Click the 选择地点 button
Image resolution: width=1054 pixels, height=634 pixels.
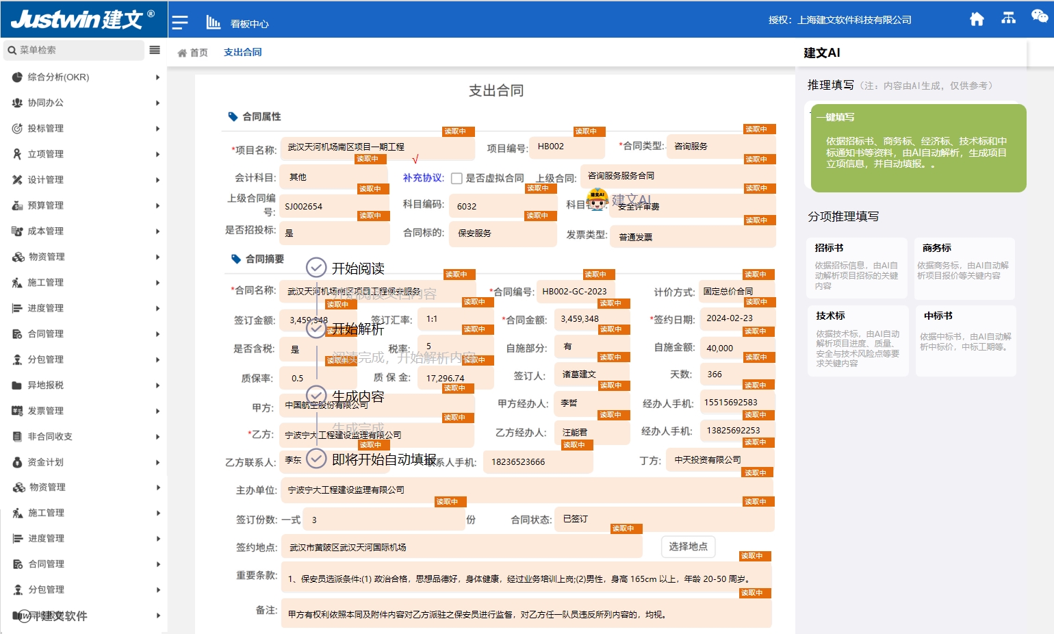pyautogui.click(x=688, y=546)
